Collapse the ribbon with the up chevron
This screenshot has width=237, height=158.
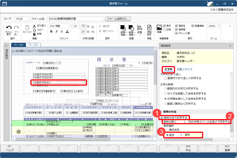[x=230, y=26]
